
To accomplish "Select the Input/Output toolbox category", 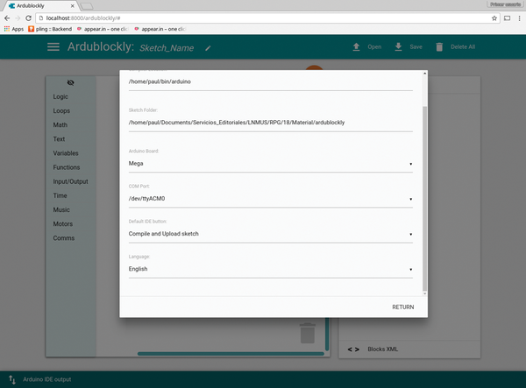I will point(70,181).
